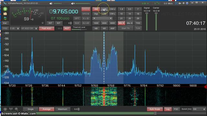Open the 0 dB attenuator dropdown

pyautogui.click(x=15, y=28)
